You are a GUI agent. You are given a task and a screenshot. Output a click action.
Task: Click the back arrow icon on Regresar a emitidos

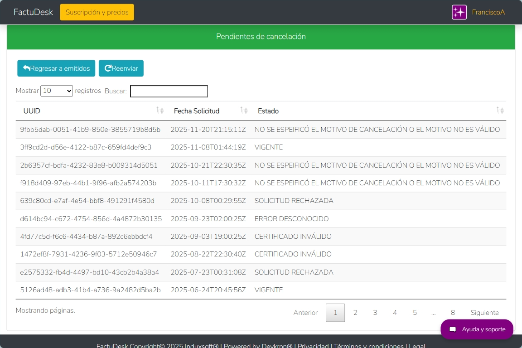pos(26,68)
